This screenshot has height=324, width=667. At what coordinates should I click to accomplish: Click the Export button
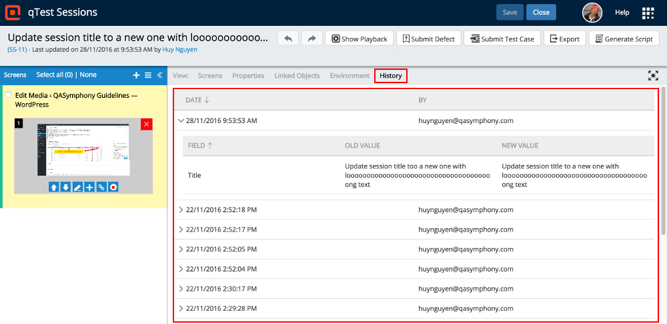pos(565,39)
